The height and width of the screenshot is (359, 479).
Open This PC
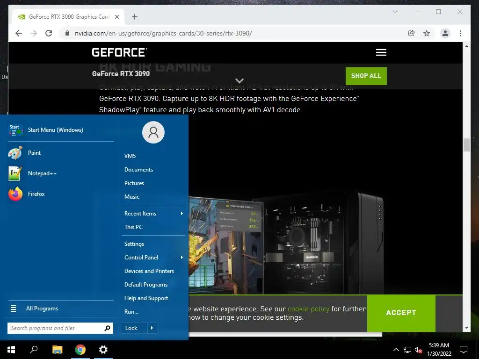[x=133, y=227]
